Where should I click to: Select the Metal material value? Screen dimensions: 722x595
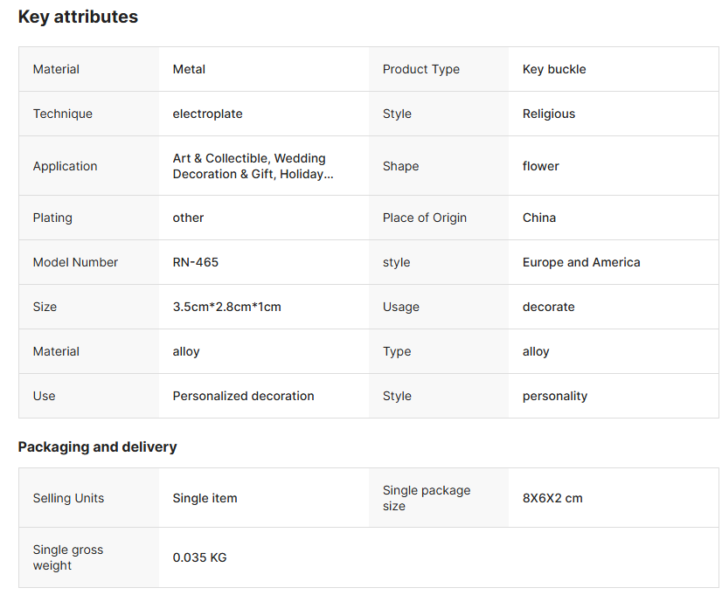tap(189, 69)
